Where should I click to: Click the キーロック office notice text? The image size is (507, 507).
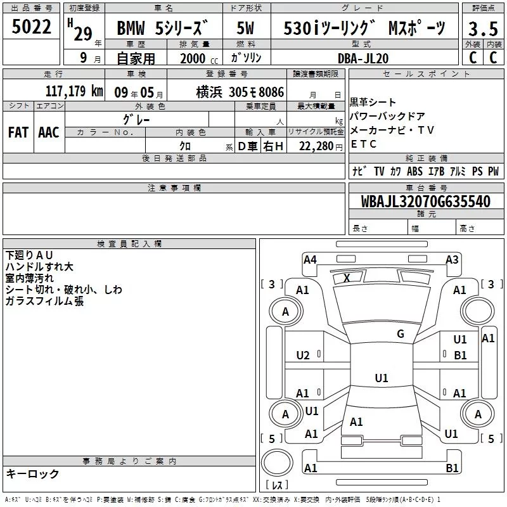[32, 474]
